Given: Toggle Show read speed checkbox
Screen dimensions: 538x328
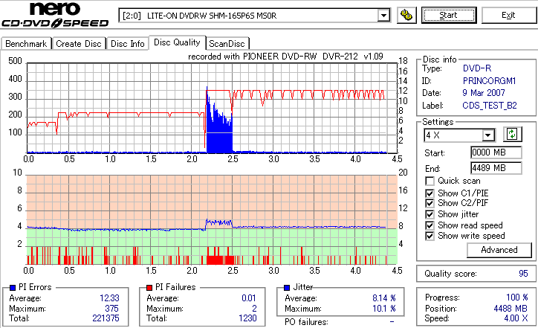Looking at the screenshot, I should pyautogui.click(x=430, y=225).
